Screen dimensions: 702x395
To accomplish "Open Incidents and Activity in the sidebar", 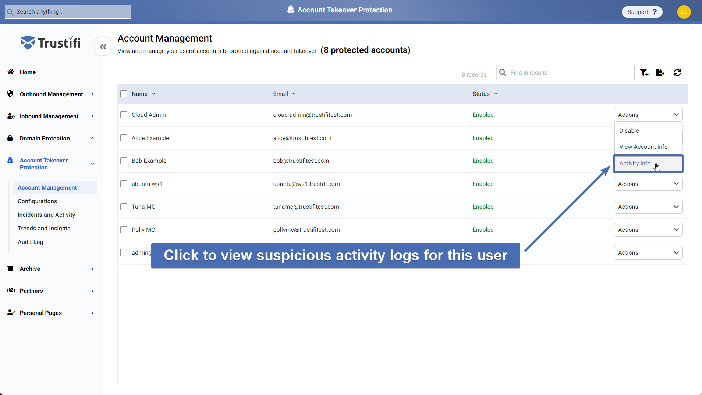I will tap(46, 215).
